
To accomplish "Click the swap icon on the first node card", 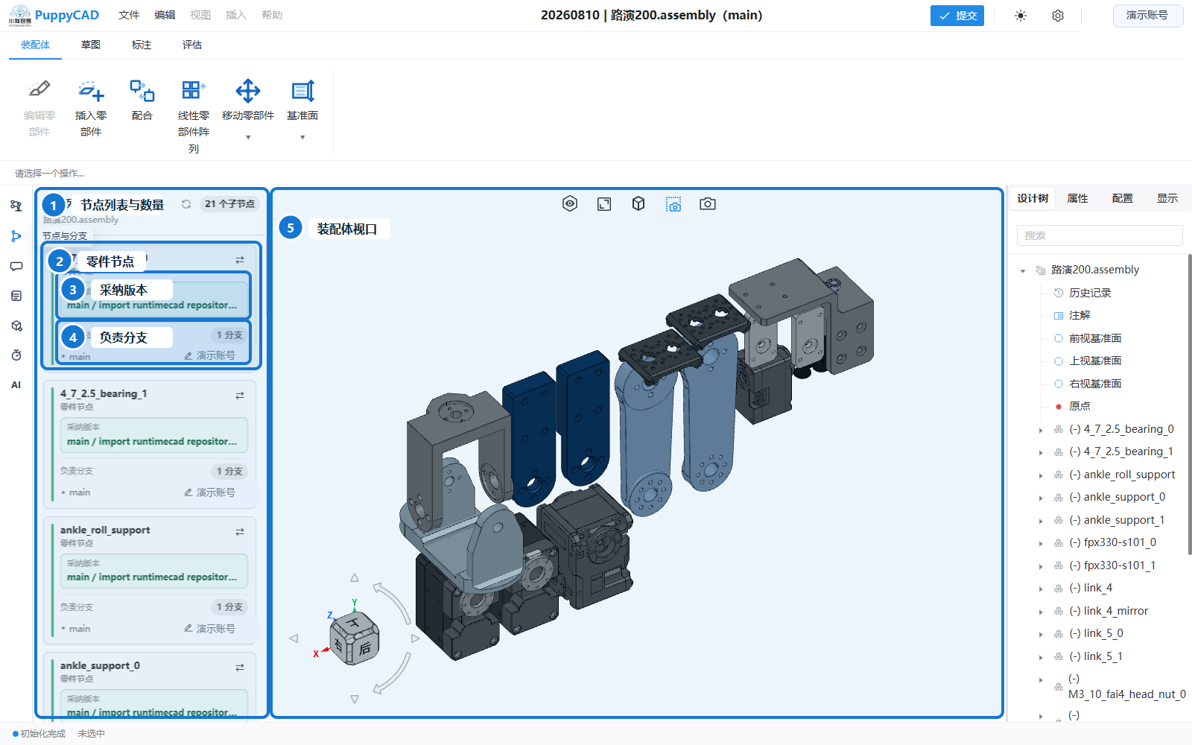I will click(240, 260).
